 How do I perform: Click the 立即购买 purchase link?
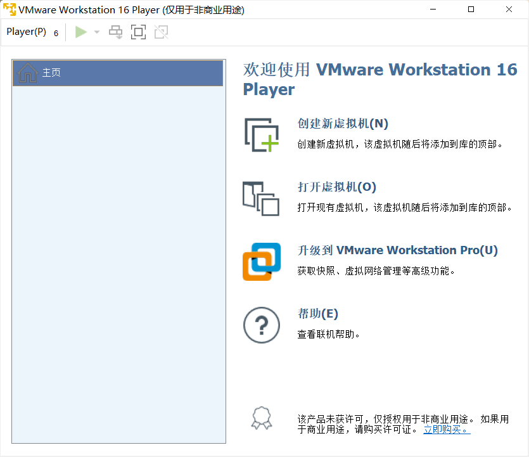point(447,430)
